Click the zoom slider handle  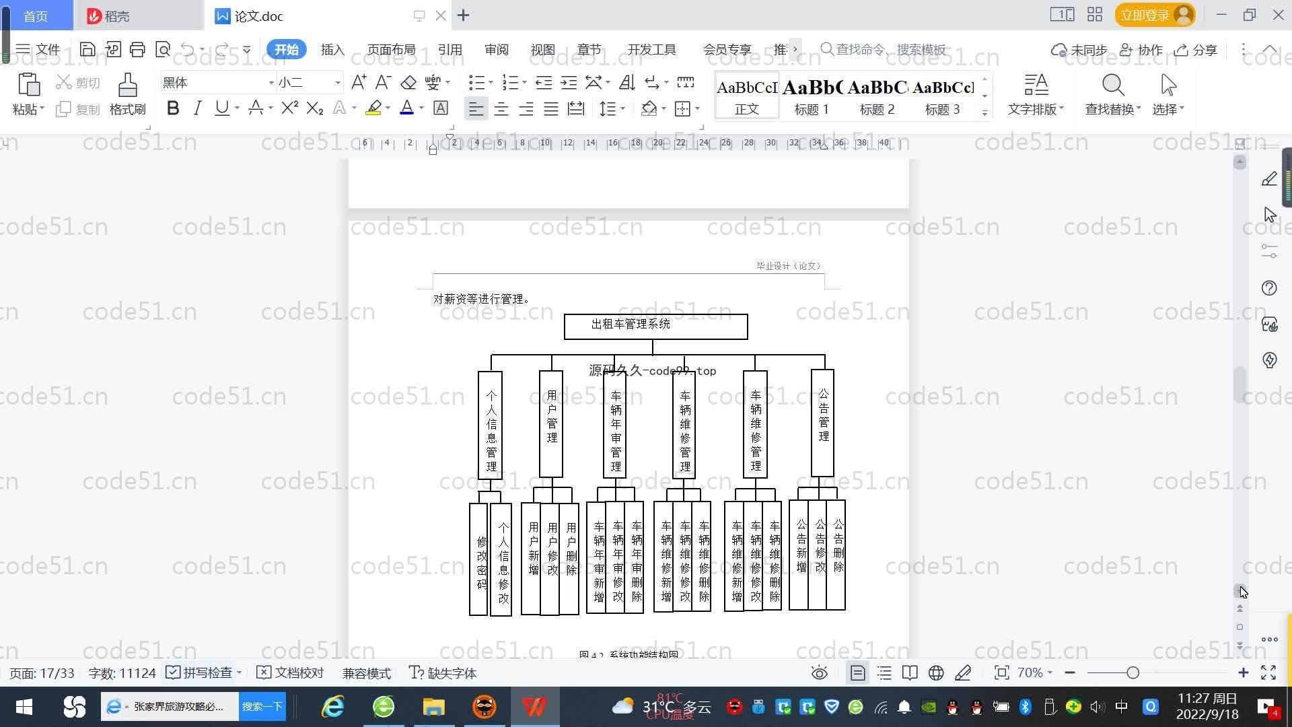tap(1133, 673)
